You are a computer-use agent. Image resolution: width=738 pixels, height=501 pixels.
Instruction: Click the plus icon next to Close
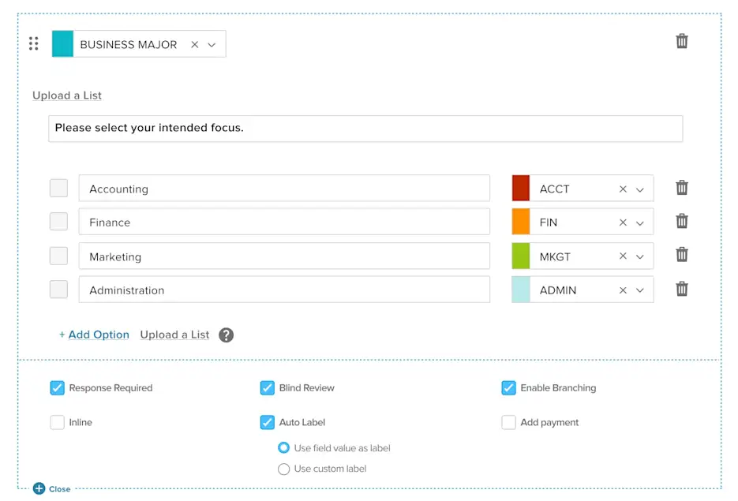pyautogui.click(x=39, y=488)
